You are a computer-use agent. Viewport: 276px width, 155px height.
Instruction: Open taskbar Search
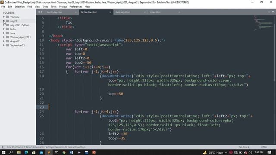coord(11,152)
